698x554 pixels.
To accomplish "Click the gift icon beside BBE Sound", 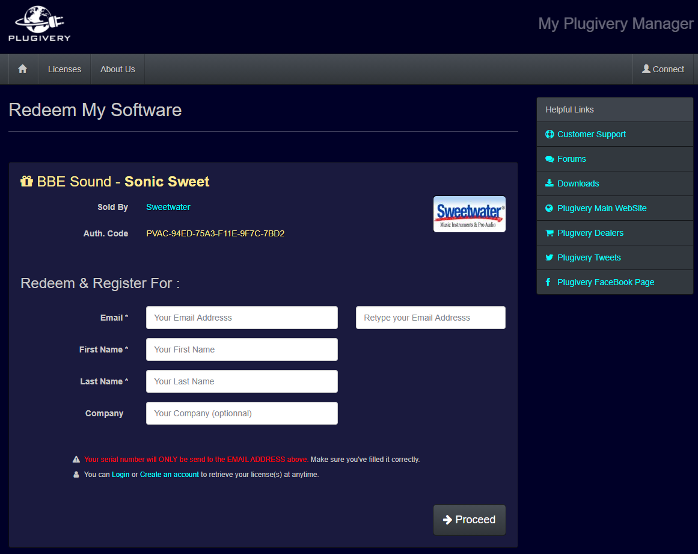I will coord(26,180).
